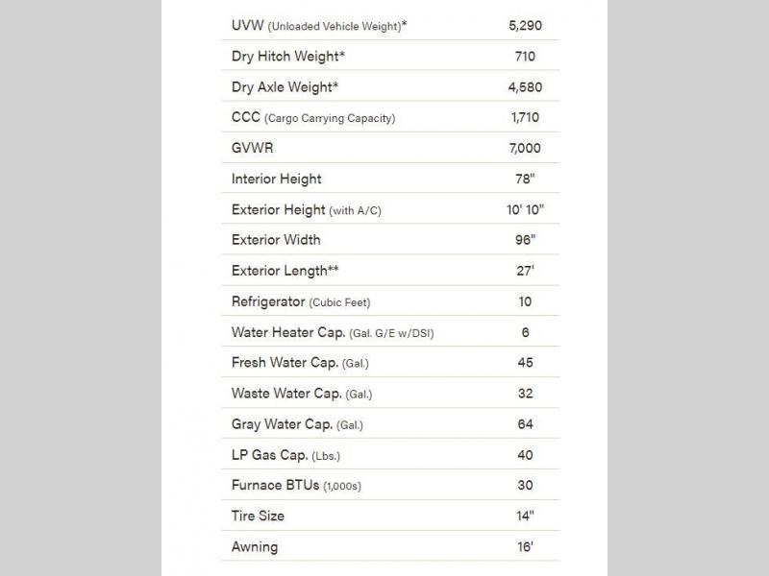Select the Exterior Length value 27'

tap(525, 271)
